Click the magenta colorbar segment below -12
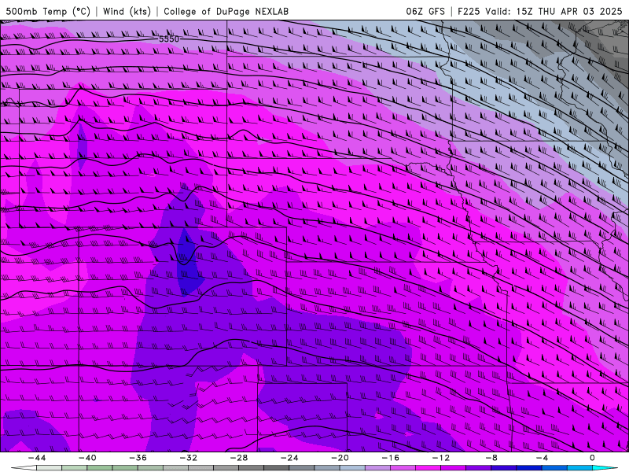The height and width of the screenshot is (472, 629). coord(429,468)
